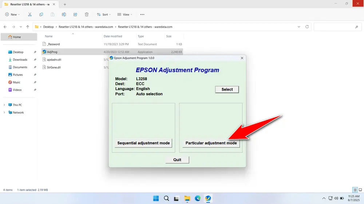Screen dimensions: 364x204
Task: Switch to details view layout icon
Action: 355,190
